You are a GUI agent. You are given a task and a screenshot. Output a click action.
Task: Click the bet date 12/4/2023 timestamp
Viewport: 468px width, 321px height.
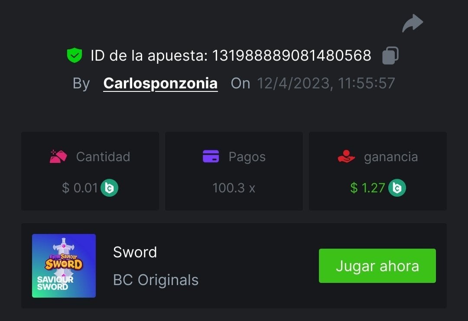tap(326, 83)
